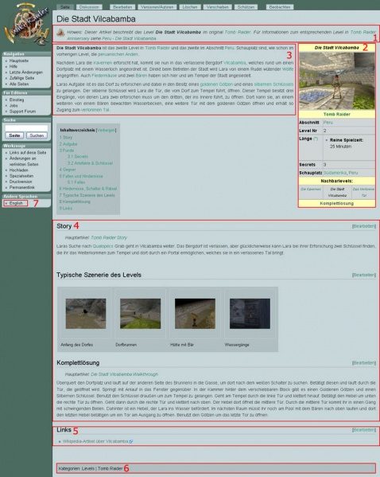The width and height of the screenshot is (380, 477).
Task: Click the Kavernen link in the intro text
Action: [x=103, y=63]
